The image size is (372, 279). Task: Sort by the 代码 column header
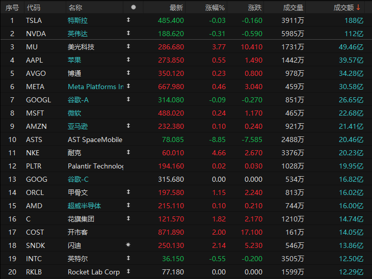pos(34,8)
